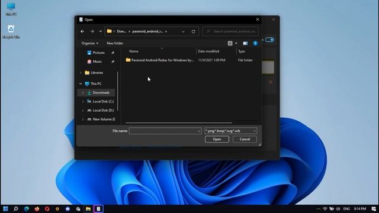Launch Microsoft Edge from taskbar
Viewport: 379px width, 213px height.
point(26,209)
